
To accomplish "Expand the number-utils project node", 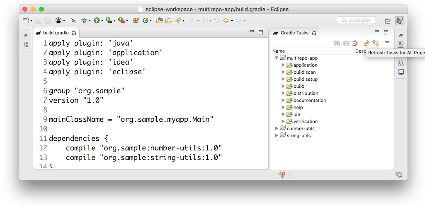I will coord(277,128).
